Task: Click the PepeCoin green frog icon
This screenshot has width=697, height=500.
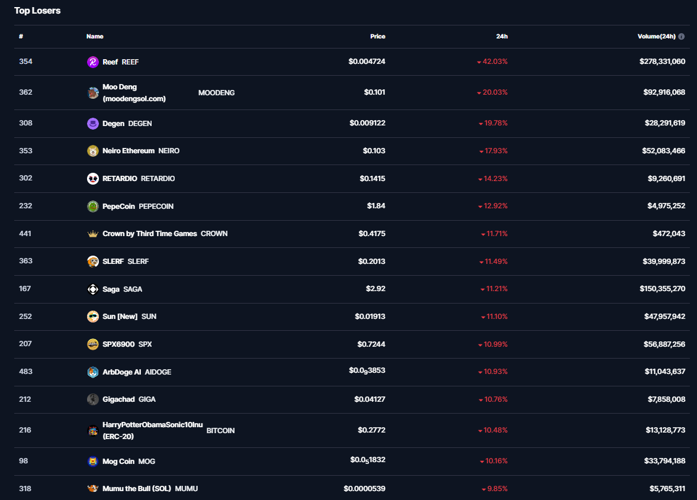Action: [x=93, y=207]
